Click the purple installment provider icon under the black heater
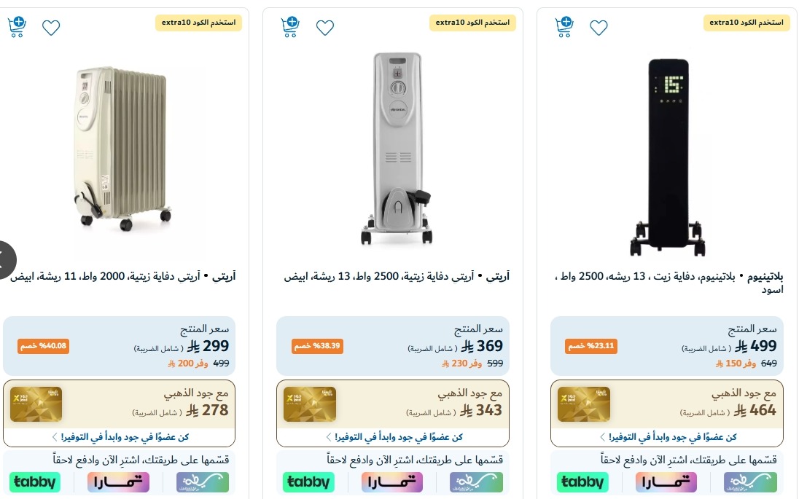Image resolution: width=807 pixels, height=499 pixels. [x=666, y=482]
